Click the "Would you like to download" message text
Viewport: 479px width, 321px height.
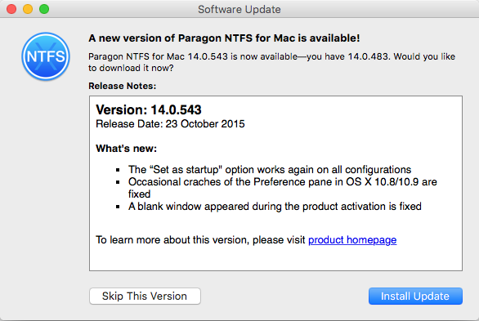[x=271, y=62]
